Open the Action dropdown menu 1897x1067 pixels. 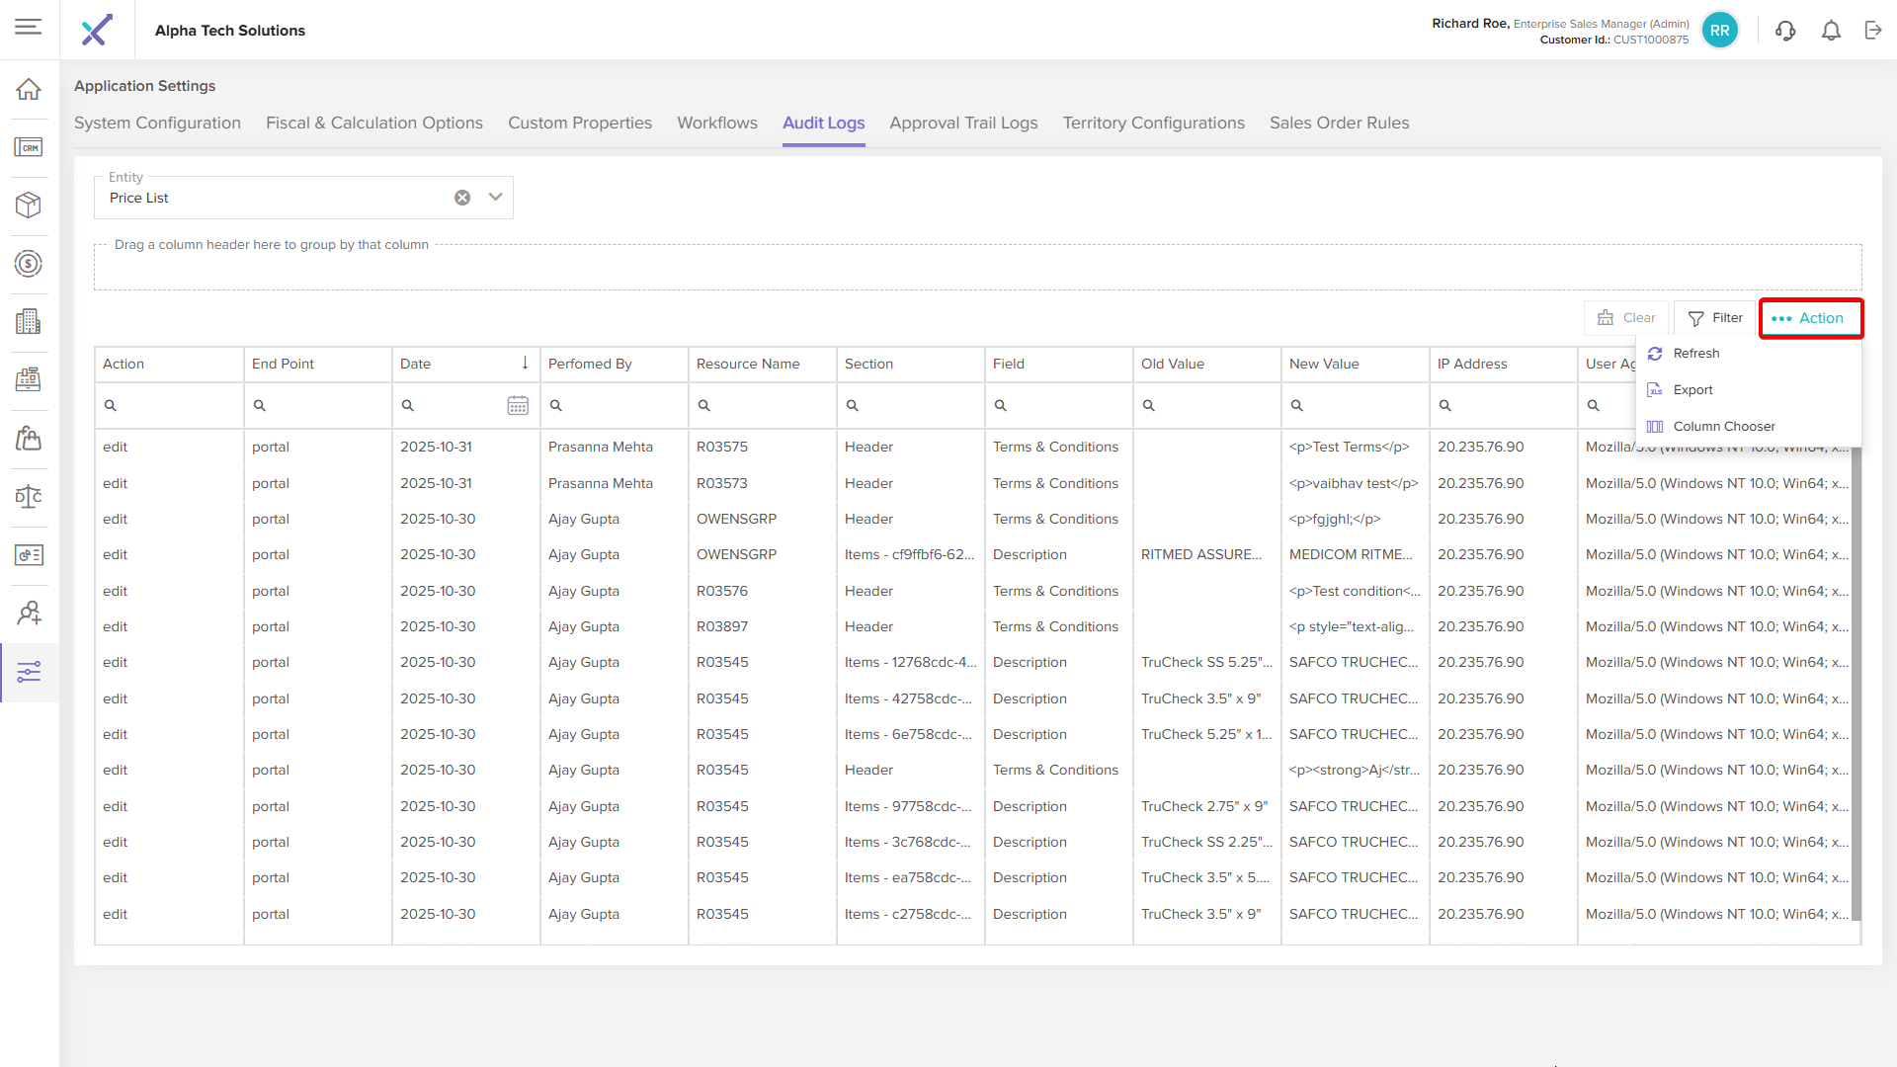tap(1810, 318)
